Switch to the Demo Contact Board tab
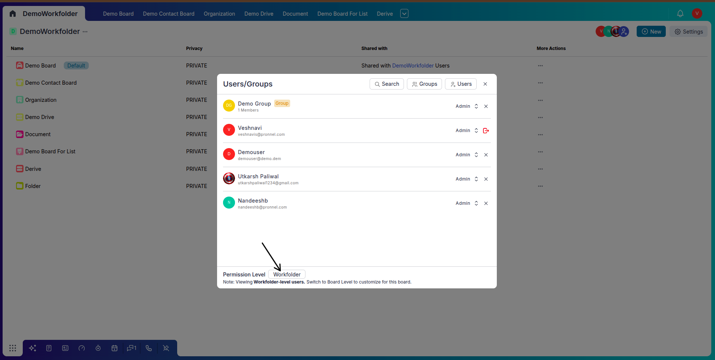The height and width of the screenshot is (360, 715). 169,14
